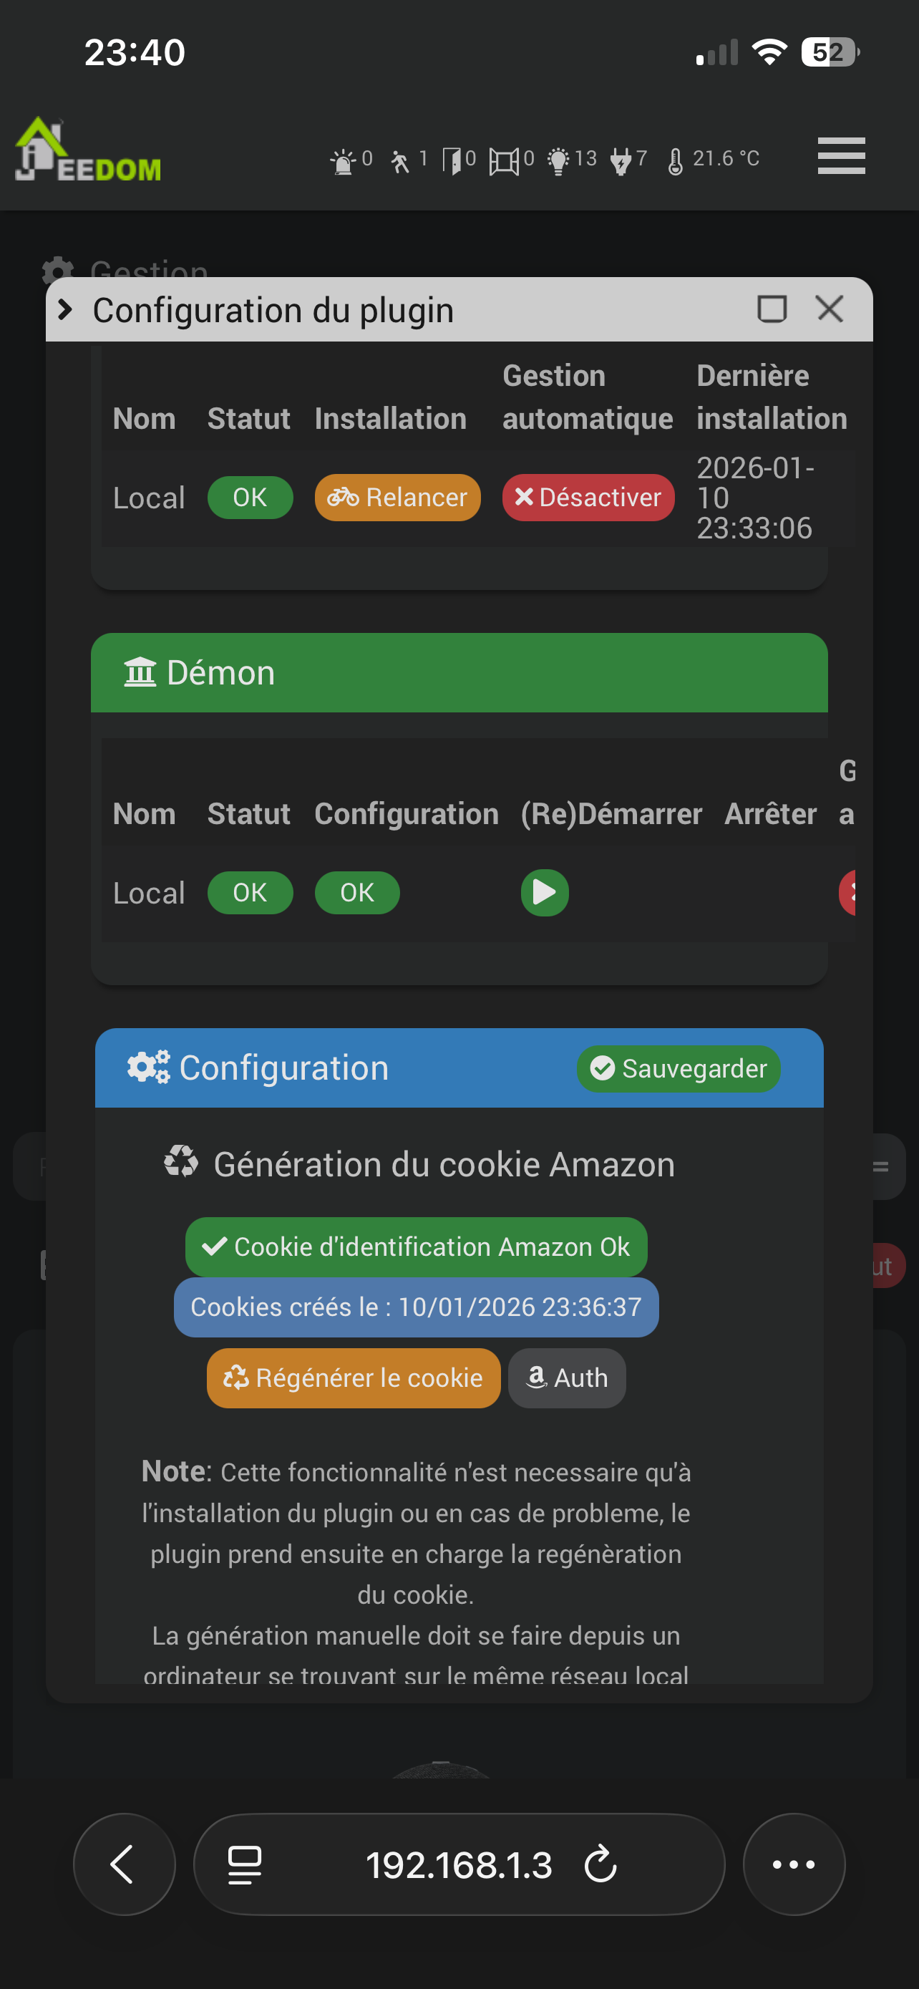The height and width of the screenshot is (1989, 919).
Task: Tap the window shutter summary icon
Action: [503, 160]
